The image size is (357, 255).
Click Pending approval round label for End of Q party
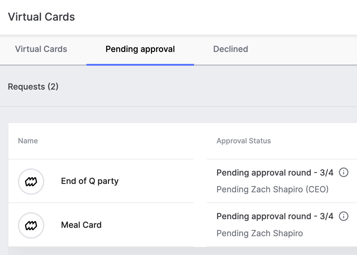[x=264, y=173]
